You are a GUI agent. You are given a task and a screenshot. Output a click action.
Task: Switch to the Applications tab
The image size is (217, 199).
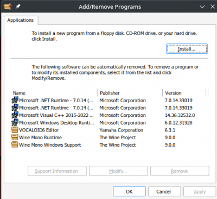pos(21,20)
